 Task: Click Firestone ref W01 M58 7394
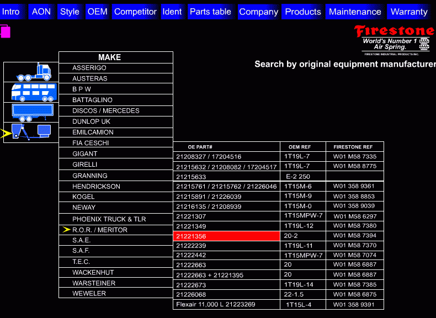[354, 236]
